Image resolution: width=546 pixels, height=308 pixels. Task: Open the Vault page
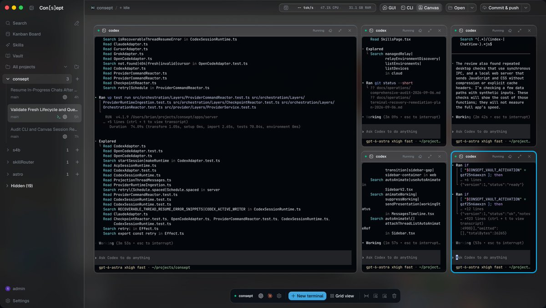point(18,56)
